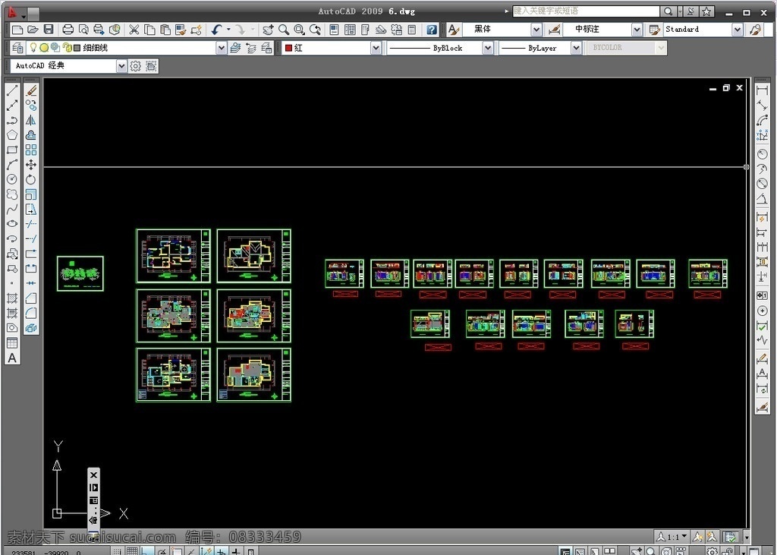
Task: Click the red color swatch in color control
Action: click(288, 48)
